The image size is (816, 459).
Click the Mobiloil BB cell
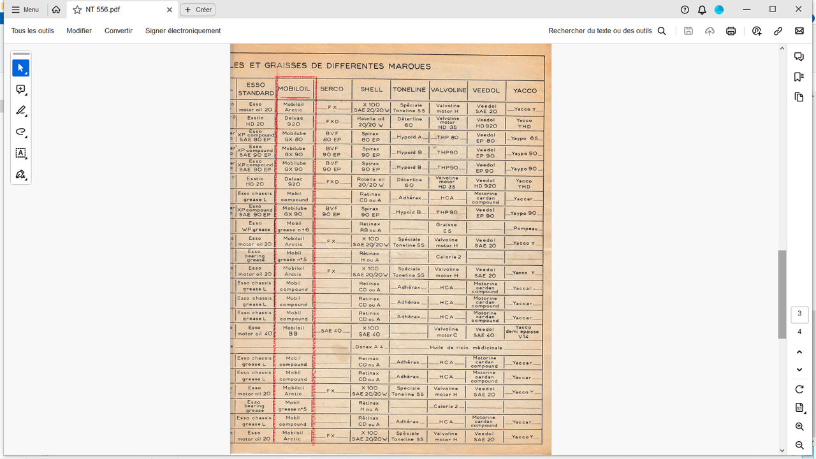[293, 331]
